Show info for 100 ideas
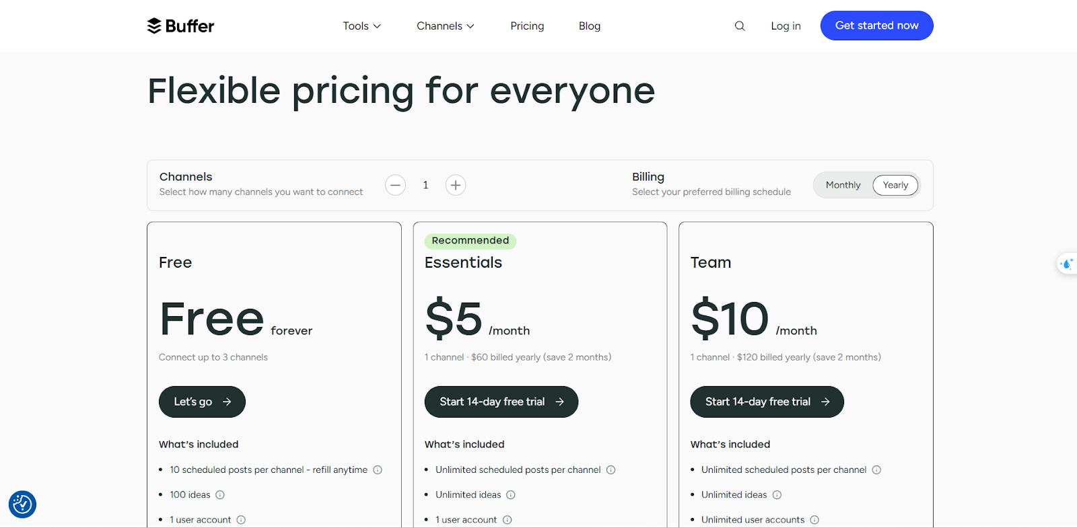1077x528 pixels. [x=220, y=495]
